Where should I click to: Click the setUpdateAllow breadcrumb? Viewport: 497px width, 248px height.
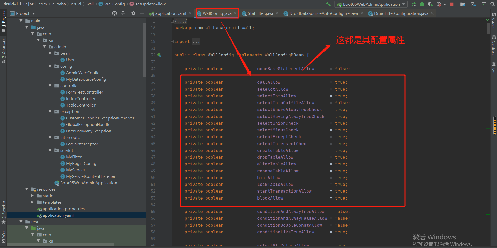tap(148, 4)
